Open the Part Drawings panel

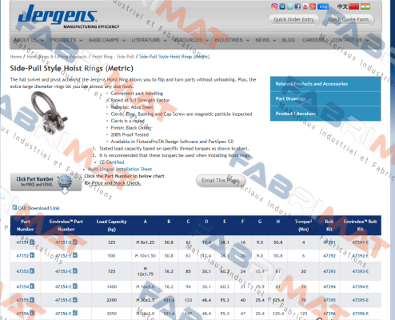pyautogui.click(x=325, y=99)
